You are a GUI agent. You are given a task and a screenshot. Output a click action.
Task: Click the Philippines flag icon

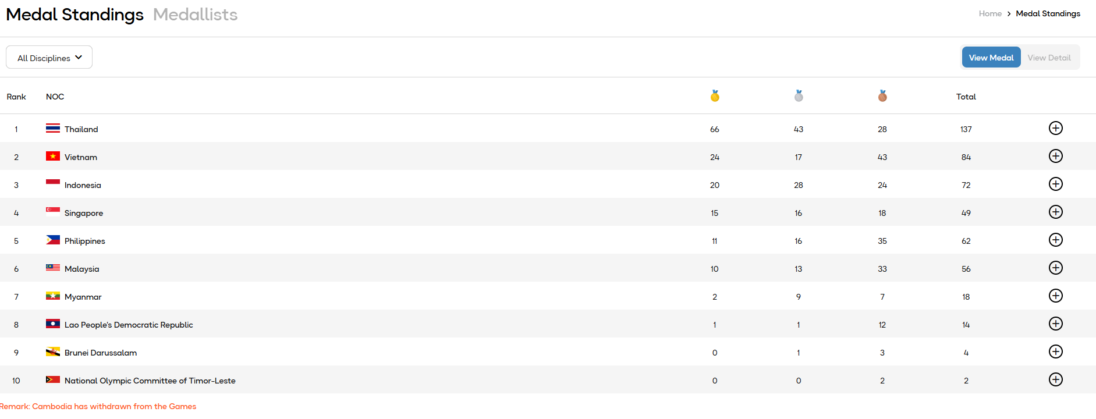point(53,240)
